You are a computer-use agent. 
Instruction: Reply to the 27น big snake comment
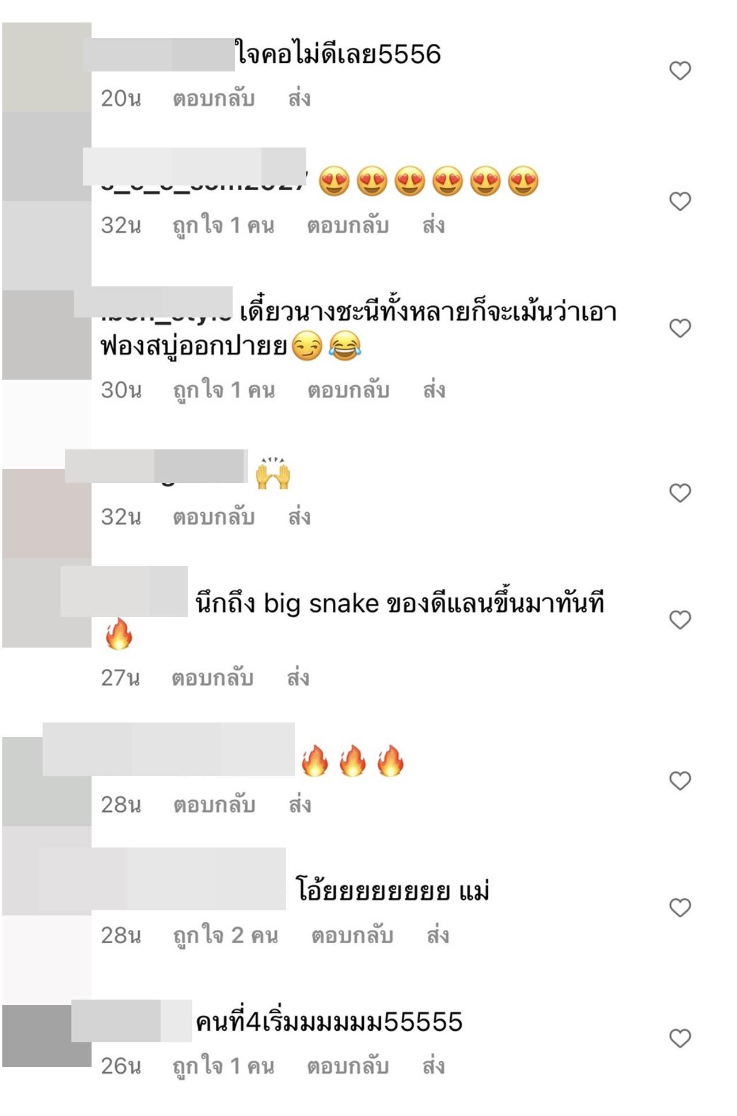click(x=212, y=678)
